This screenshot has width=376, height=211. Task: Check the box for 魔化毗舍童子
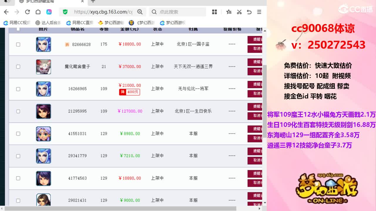click(18, 67)
